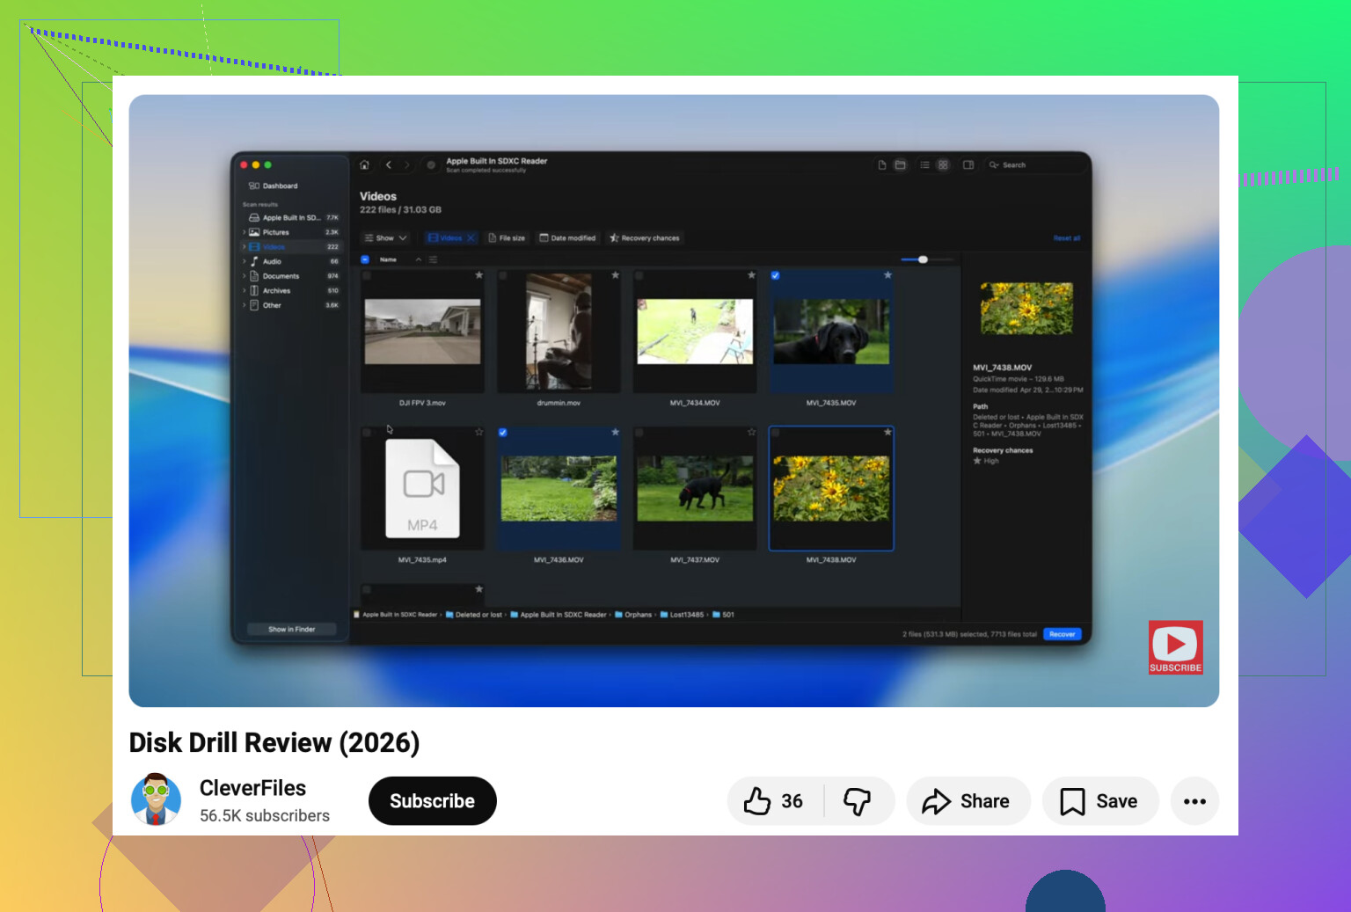Click the Share button

pyautogui.click(x=968, y=801)
